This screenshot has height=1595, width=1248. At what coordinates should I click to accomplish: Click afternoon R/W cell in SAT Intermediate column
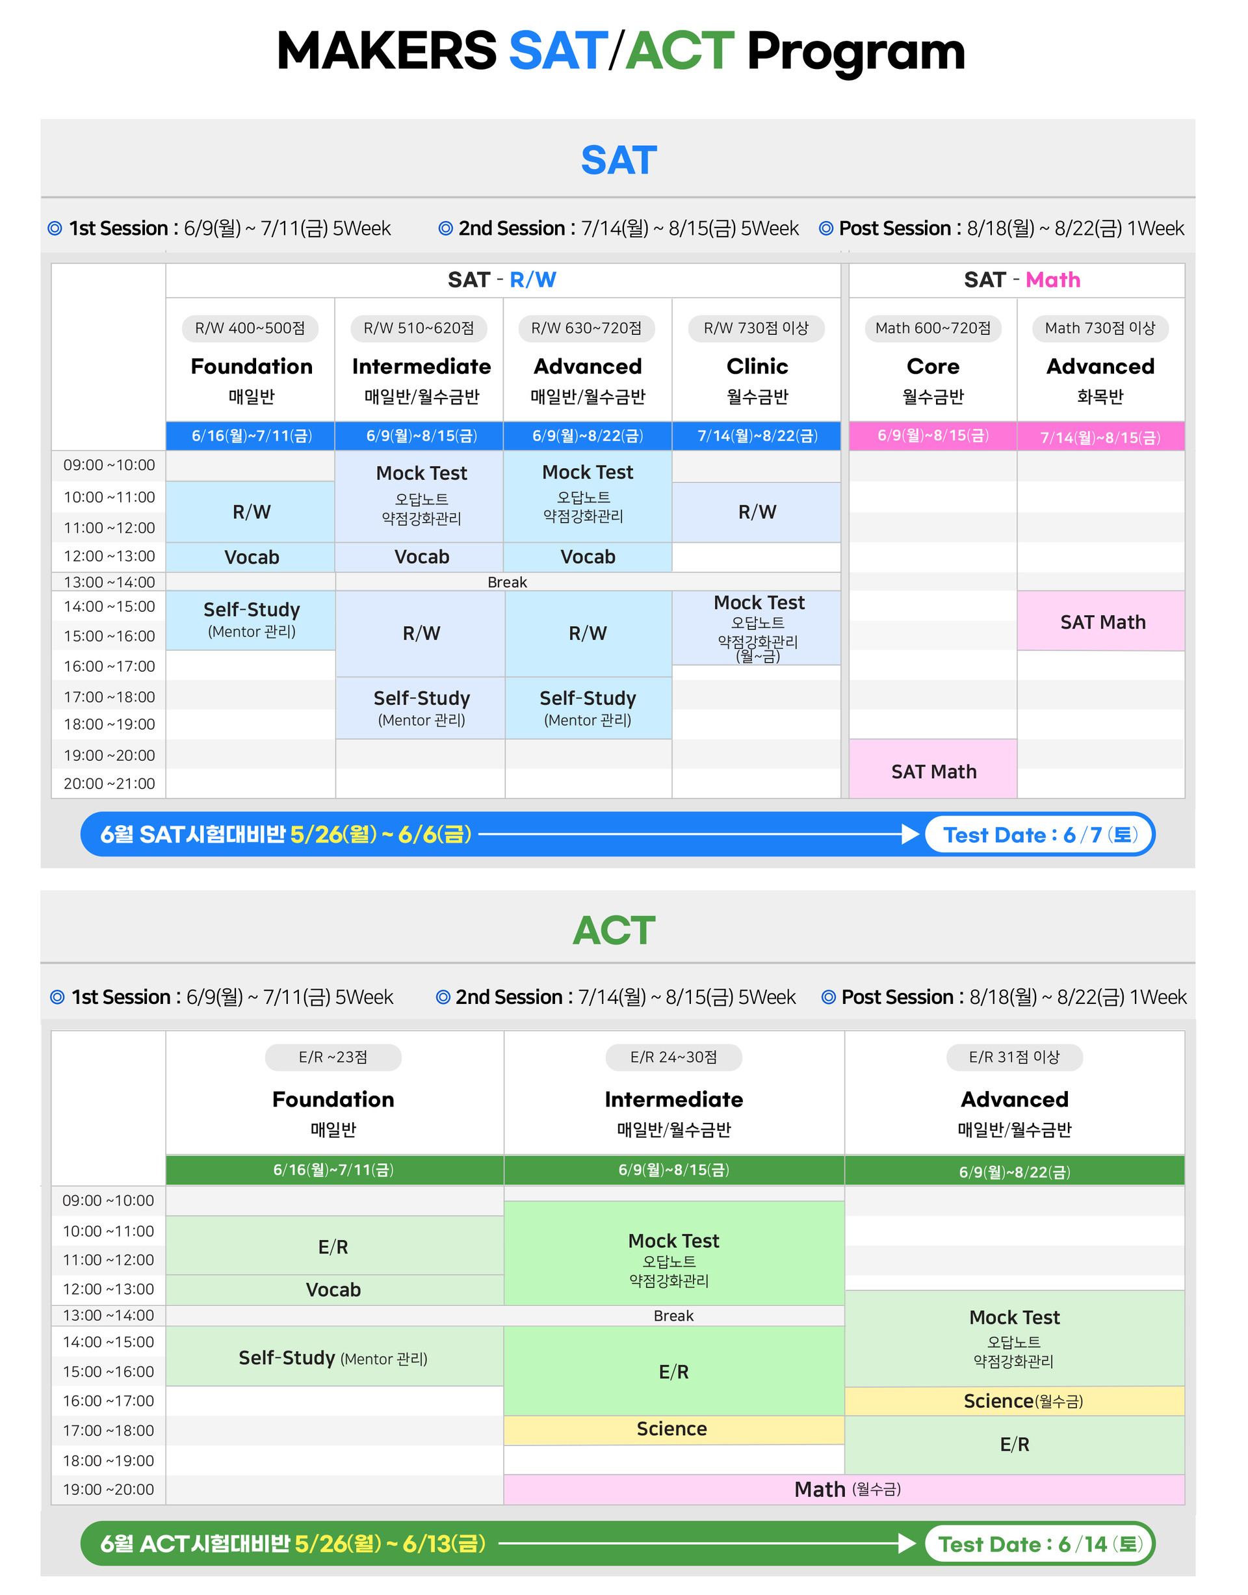pyautogui.click(x=420, y=634)
